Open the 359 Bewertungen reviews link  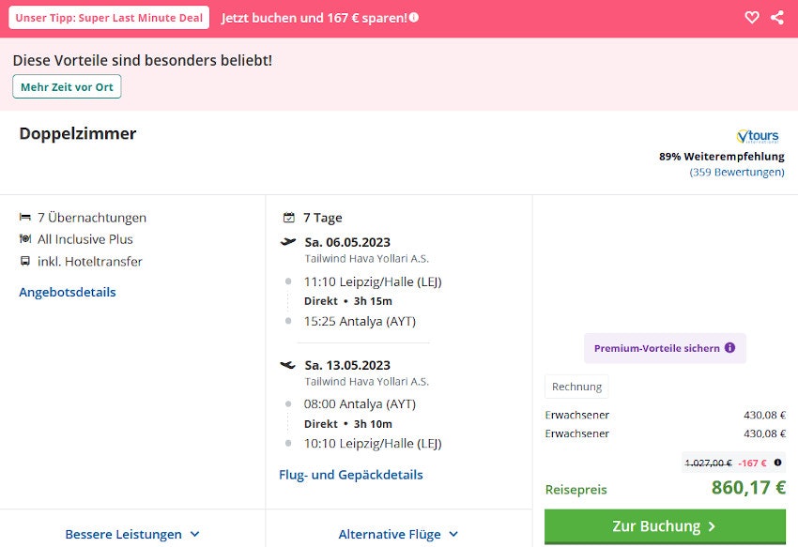pyautogui.click(x=737, y=172)
